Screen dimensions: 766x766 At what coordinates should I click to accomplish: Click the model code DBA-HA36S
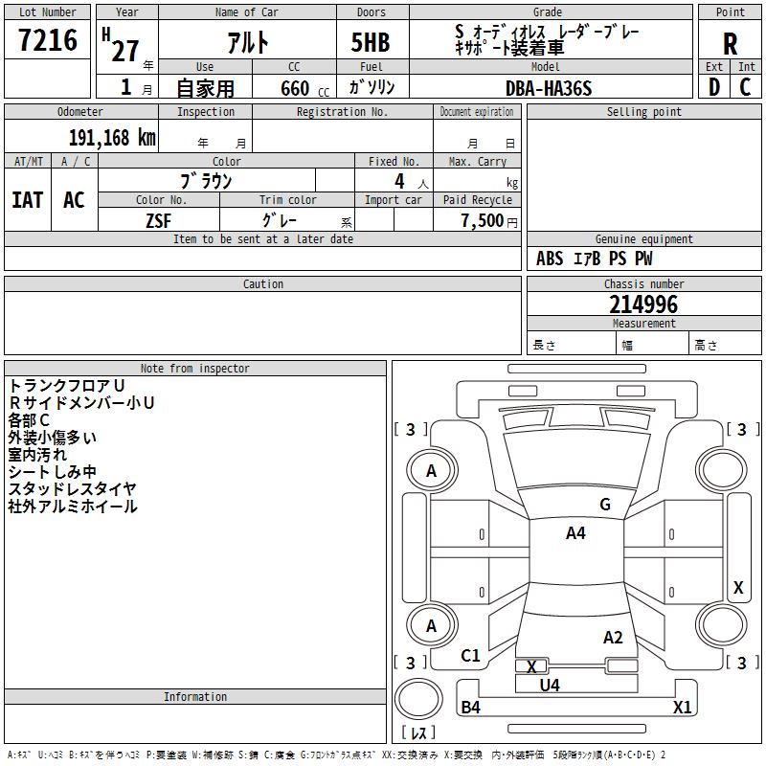pos(549,88)
